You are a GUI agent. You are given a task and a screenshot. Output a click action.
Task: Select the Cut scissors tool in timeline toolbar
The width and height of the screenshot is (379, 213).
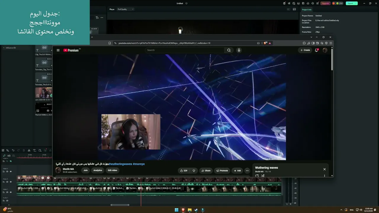[x=29, y=151]
